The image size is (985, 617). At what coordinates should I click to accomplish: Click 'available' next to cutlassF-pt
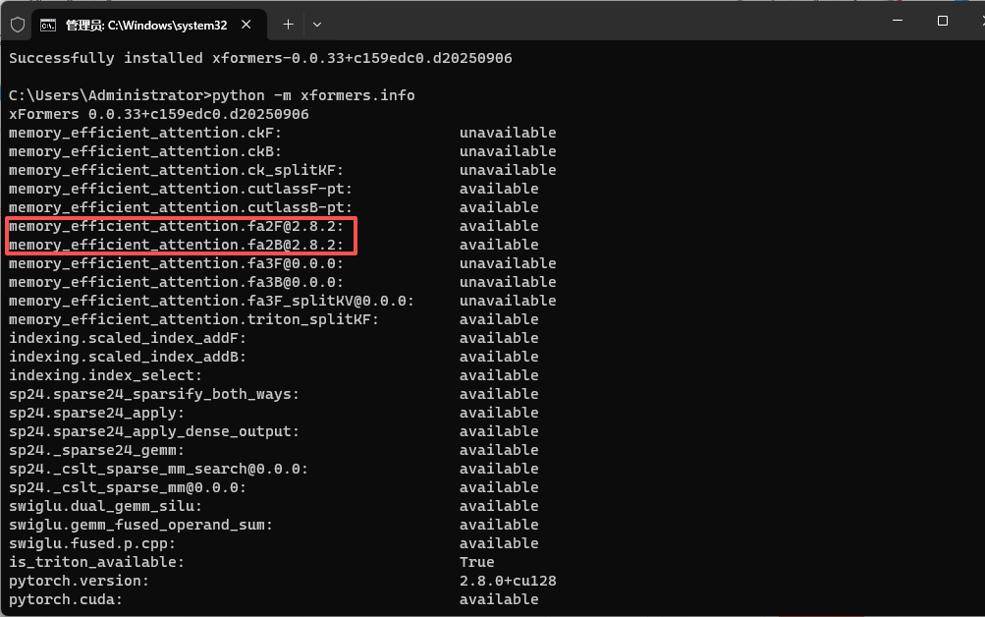(497, 188)
